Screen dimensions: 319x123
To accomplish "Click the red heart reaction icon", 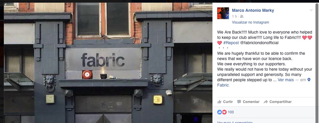I will pos(224,112).
